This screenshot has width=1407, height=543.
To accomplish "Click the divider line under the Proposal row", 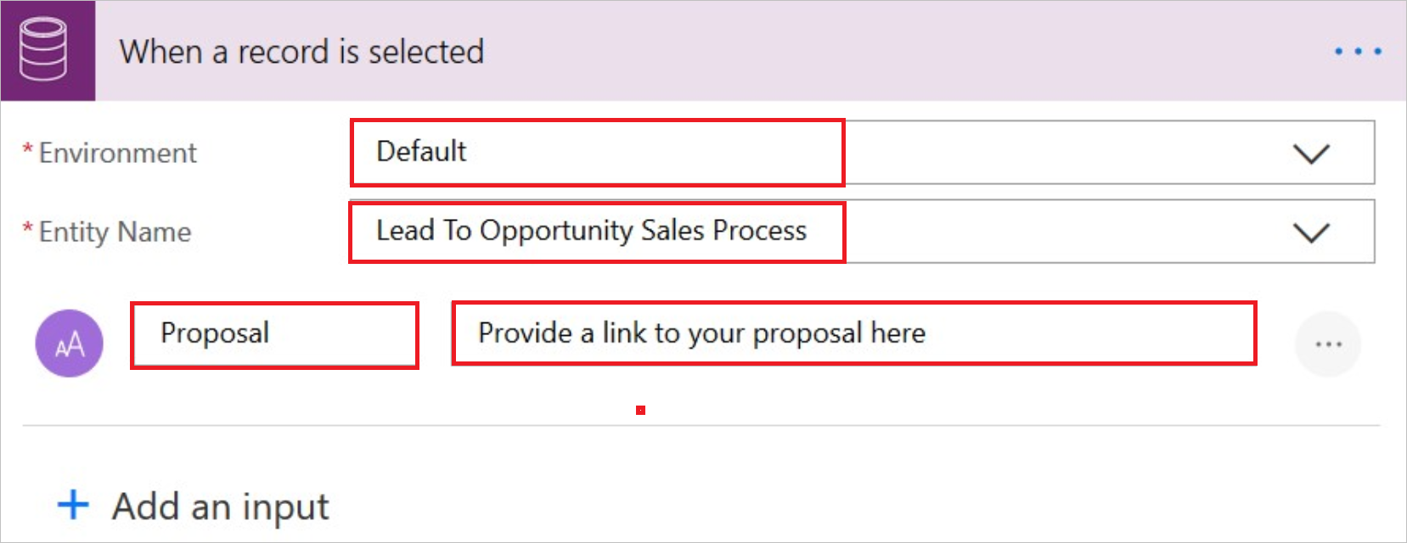I will (x=701, y=426).
